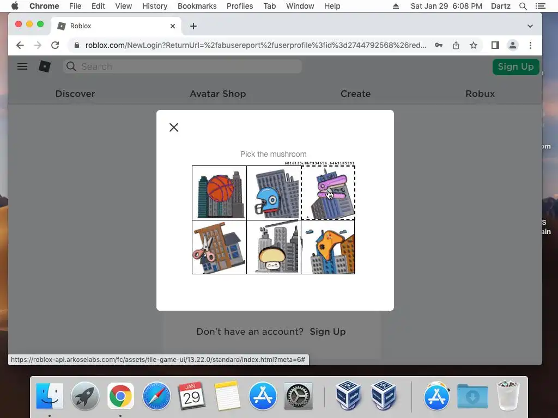Open the Discover page
The width and height of the screenshot is (558, 418).
[75, 94]
